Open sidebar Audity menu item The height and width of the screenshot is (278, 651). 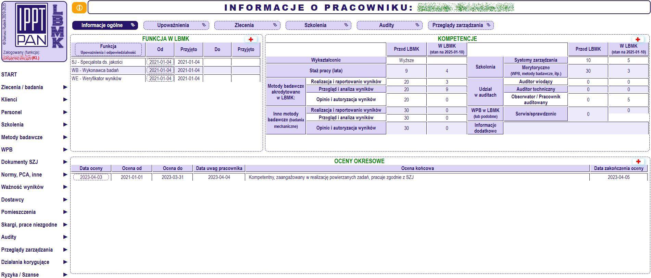point(9,237)
